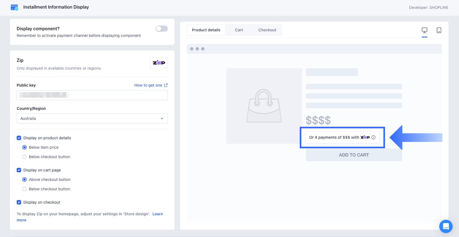Click the external link icon by Public key
The image size is (459, 237).
[x=166, y=85]
